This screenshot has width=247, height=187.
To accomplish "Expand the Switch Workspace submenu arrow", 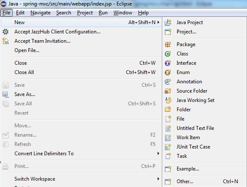I will [158, 179].
